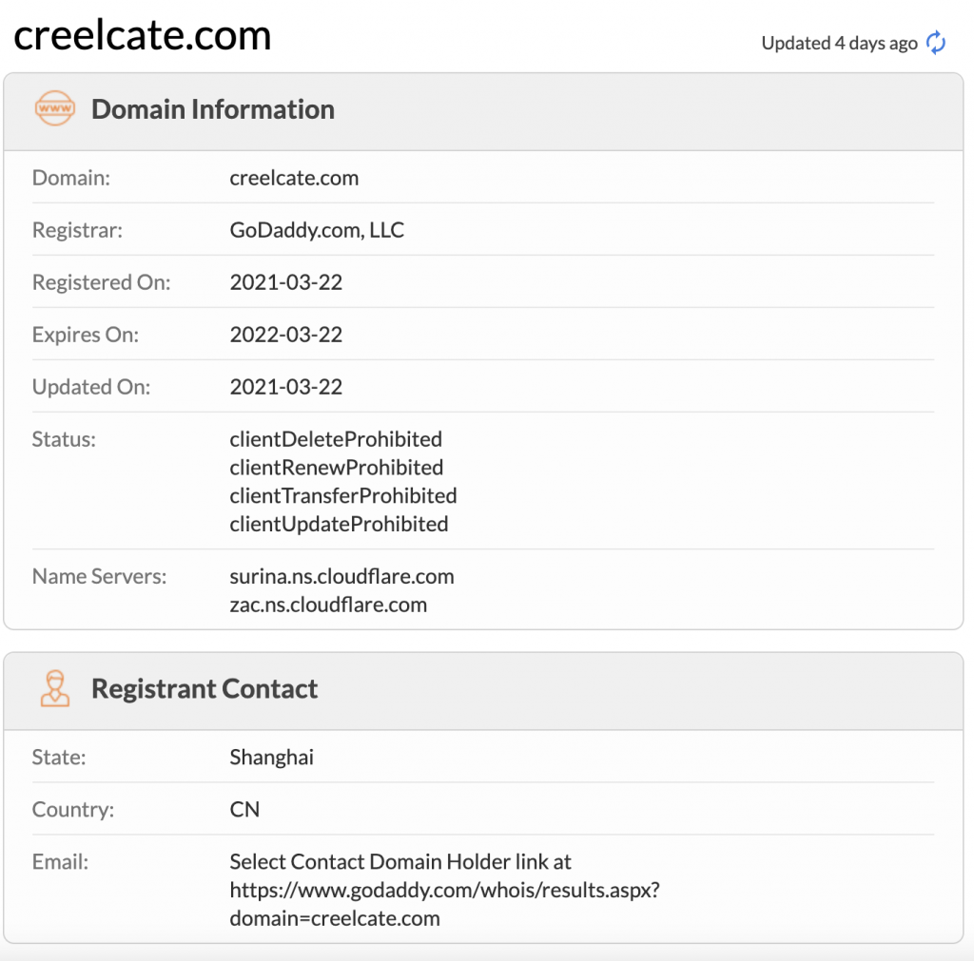Click the Shanghai state value
The width and height of the screenshot is (974, 961).
[x=271, y=758]
